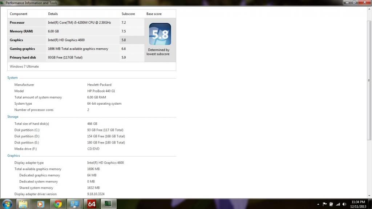Click the hard disk subscore 5.9
The image size is (372, 209).
124,57
